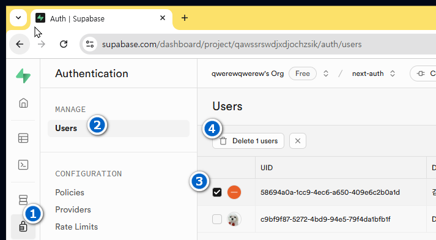Click the orange avatar of user 58694a0a
The image size is (436, 240).
tap(234, 192)
